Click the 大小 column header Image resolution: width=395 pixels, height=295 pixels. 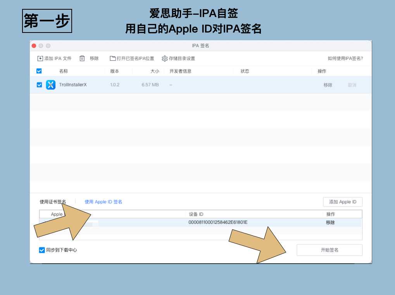pos(155,71)
